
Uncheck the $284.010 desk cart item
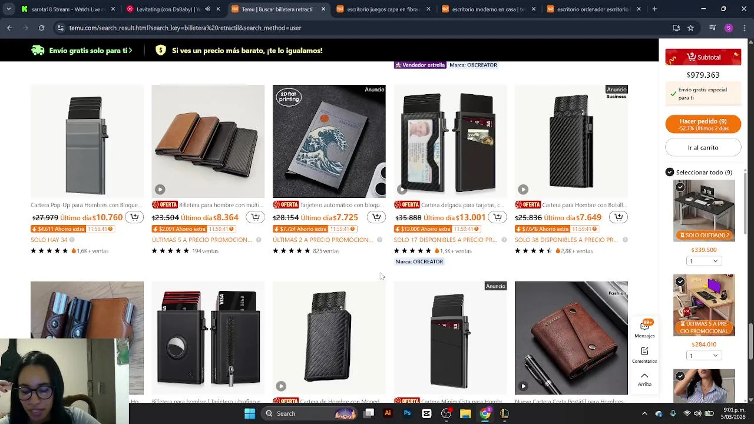(680, 282)
